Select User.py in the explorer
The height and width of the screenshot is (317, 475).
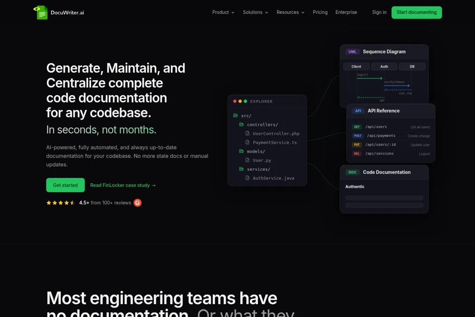262,160
